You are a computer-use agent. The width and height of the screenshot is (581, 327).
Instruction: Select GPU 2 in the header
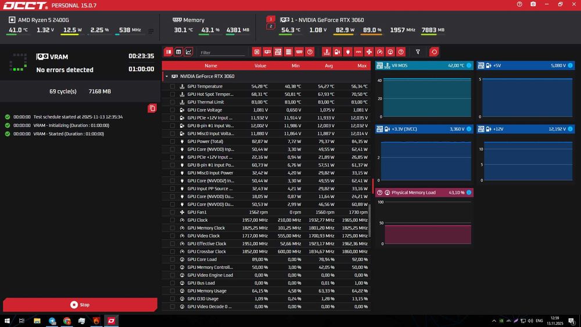[271, 26]
